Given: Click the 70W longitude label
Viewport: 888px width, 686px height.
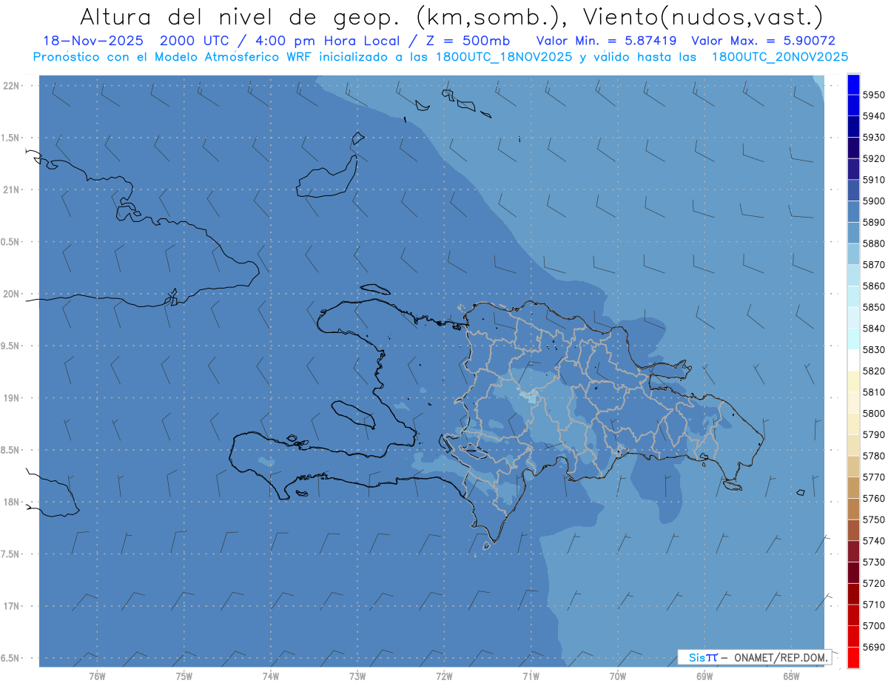Looking at the screenshot, I should click(618, 676).
